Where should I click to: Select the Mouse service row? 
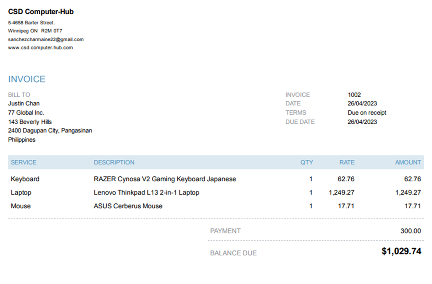20,206
